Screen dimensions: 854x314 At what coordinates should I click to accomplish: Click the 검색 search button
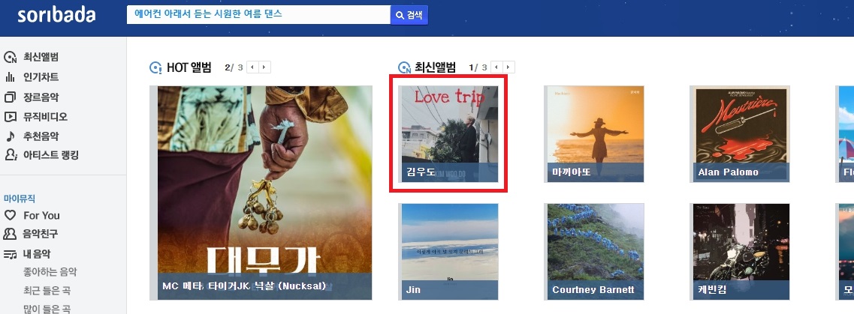tap(409, 15)
